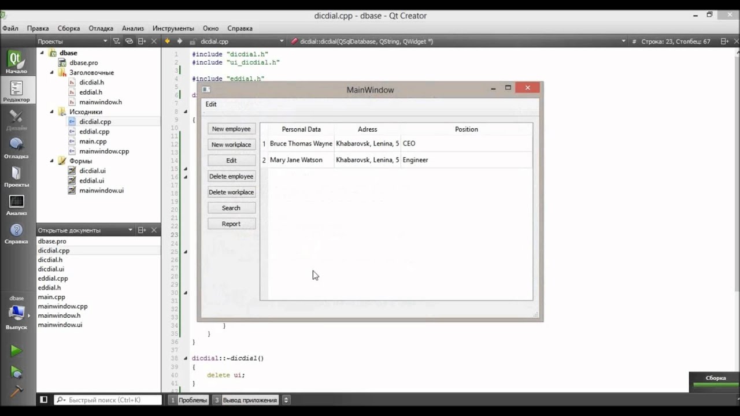Screen dimensions: 740x416
Task: Collapse the Исходники folder
Action: coord(51,112)
